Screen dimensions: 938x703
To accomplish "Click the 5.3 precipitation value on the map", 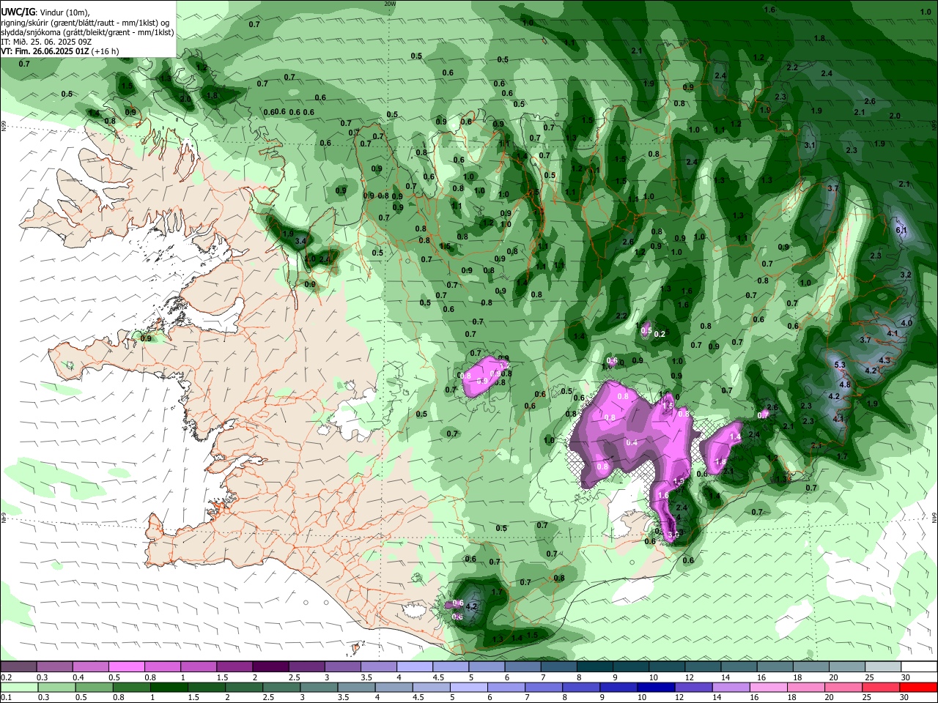I will tap(840, 365).
